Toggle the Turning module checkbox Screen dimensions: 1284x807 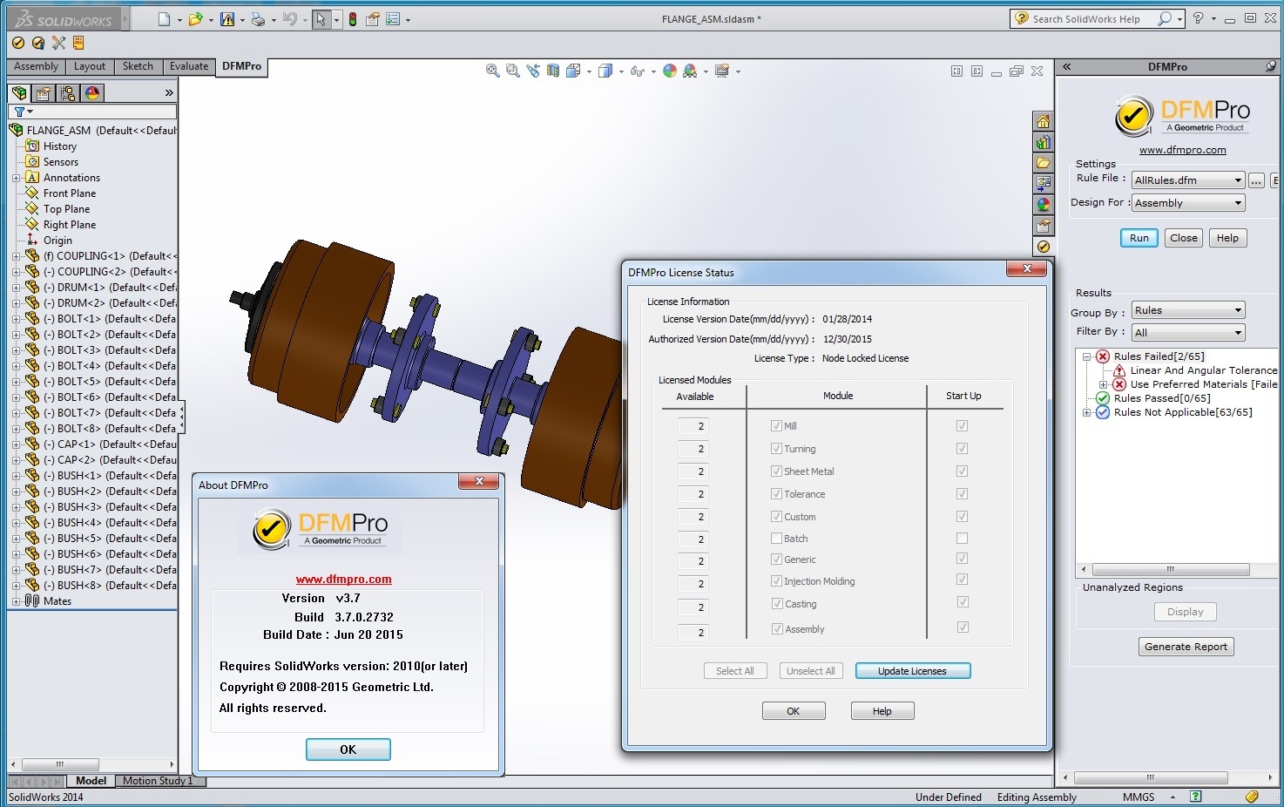(x=776, y=449)
